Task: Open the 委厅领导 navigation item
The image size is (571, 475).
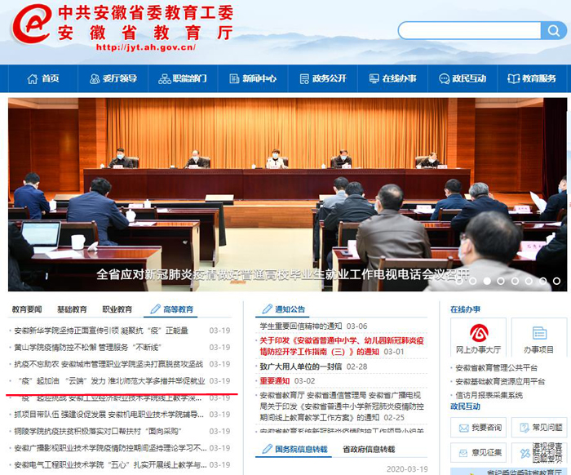Action: (113, 79)
